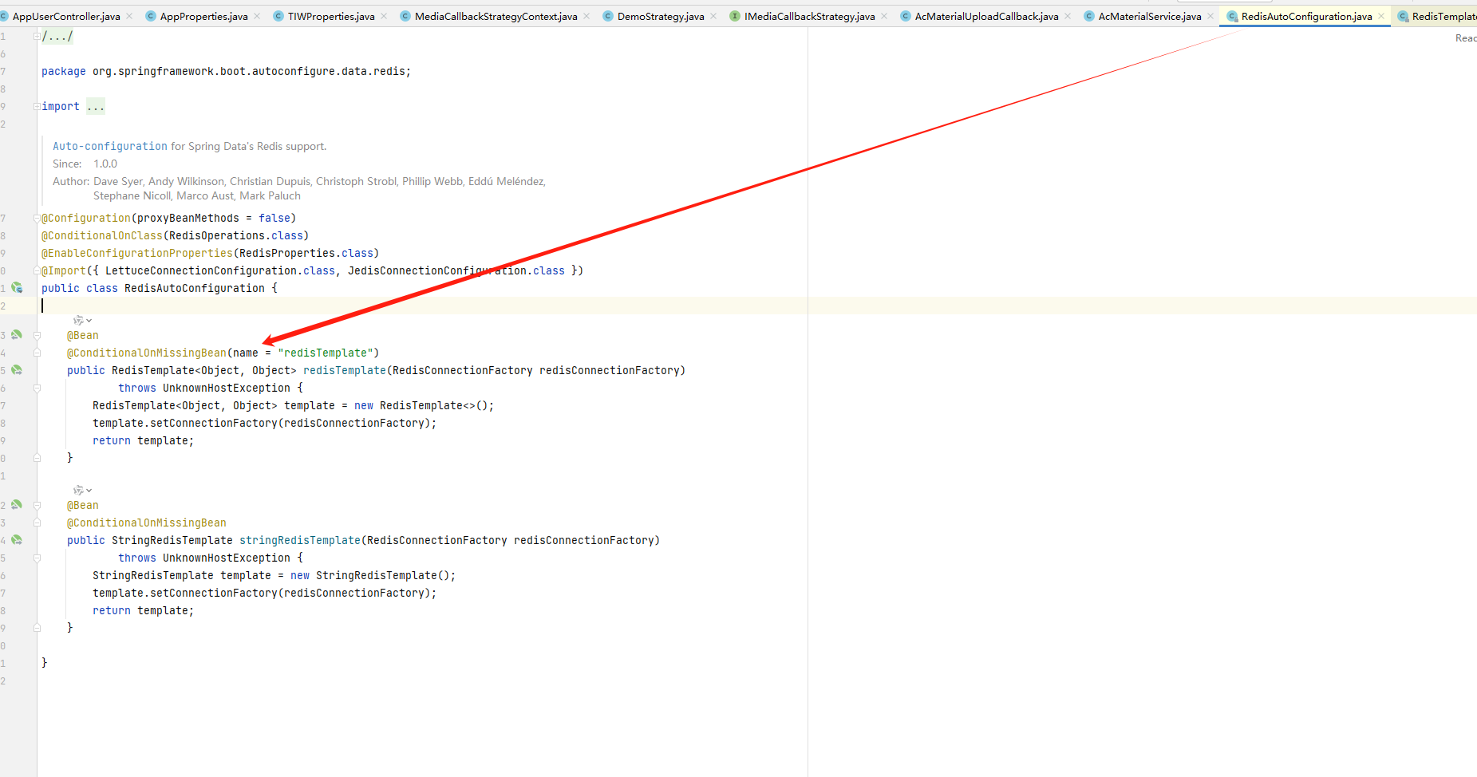Switch to IMediaCallbackStrategy.java tab
The height and width of the screenshot is (777, 1477).
point(809,16)
